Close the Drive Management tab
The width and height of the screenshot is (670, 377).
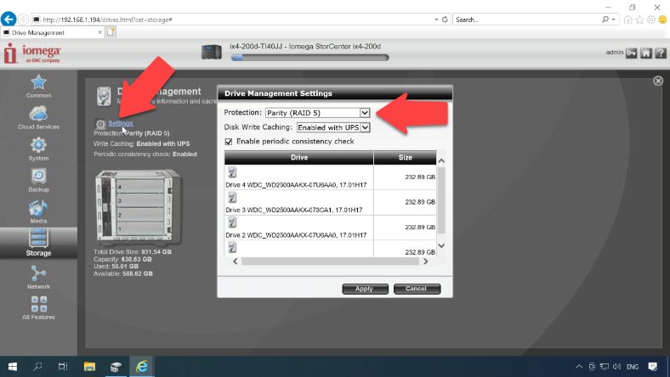coord(100,32)
